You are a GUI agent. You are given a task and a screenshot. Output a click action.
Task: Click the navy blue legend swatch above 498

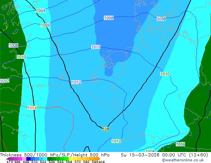click(x=28, y=159)
